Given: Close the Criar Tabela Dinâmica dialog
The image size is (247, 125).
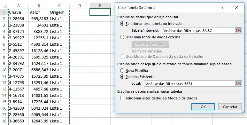Looking at the screenshot, I should (236, 7).
